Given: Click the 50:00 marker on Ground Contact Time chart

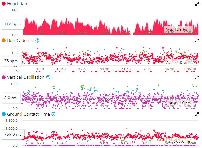Looking at the screenshot, I should tap(148, 143).
